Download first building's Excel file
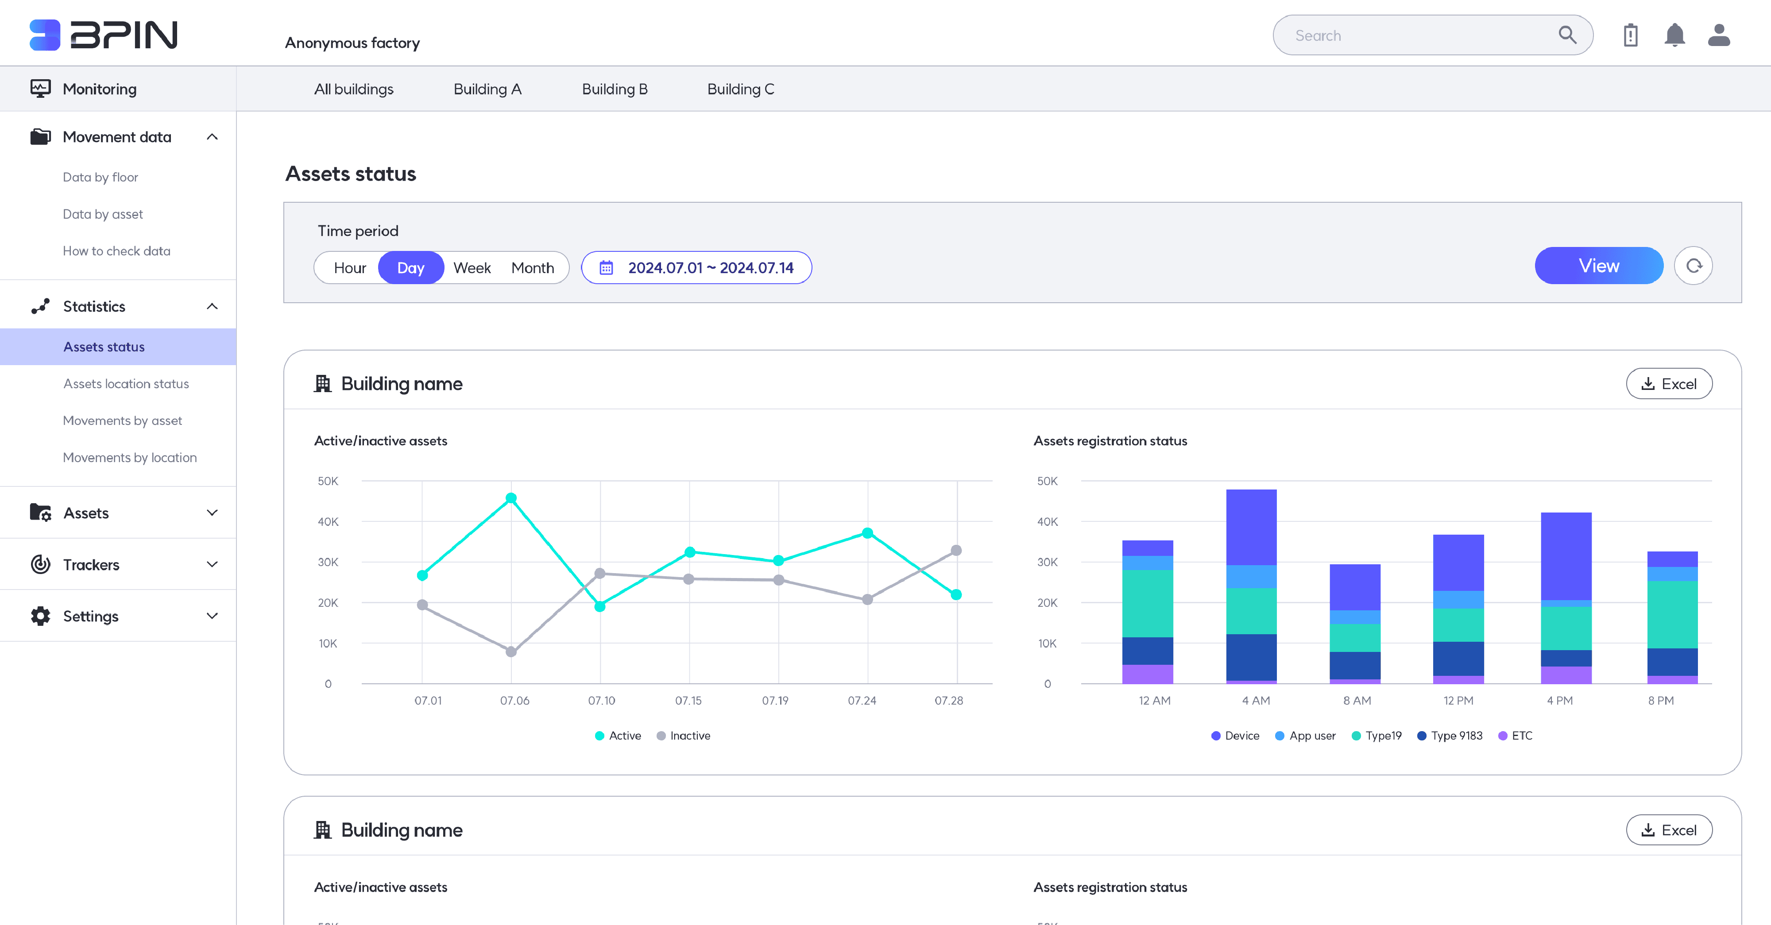 tap(1669, 383)
